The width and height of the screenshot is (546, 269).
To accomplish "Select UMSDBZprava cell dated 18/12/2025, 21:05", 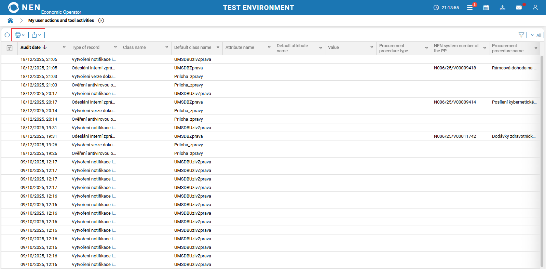I will tap(188, 68).
